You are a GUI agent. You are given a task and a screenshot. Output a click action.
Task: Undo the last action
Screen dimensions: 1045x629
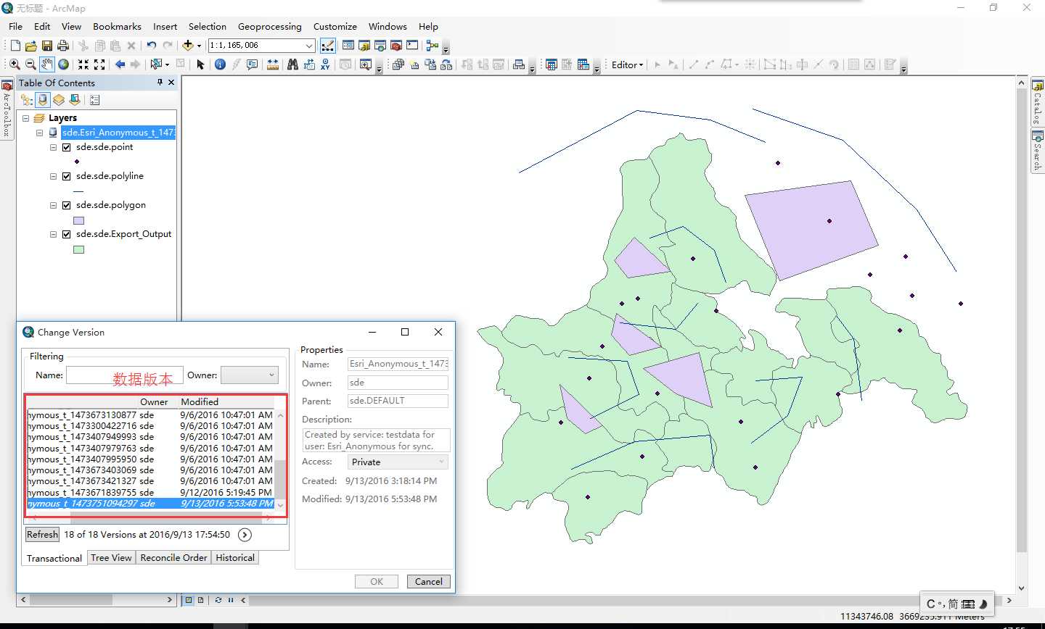151,46
